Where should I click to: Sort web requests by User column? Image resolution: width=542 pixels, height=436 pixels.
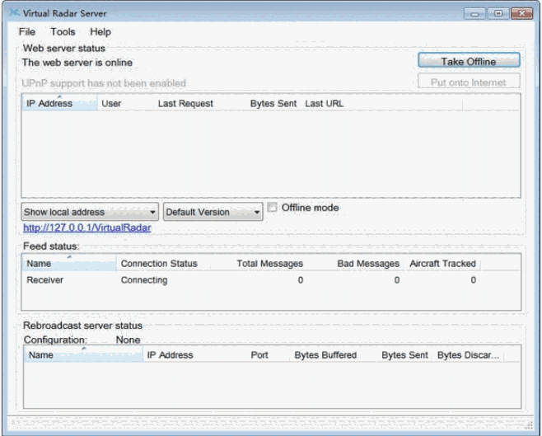click(x=111, y=104)
